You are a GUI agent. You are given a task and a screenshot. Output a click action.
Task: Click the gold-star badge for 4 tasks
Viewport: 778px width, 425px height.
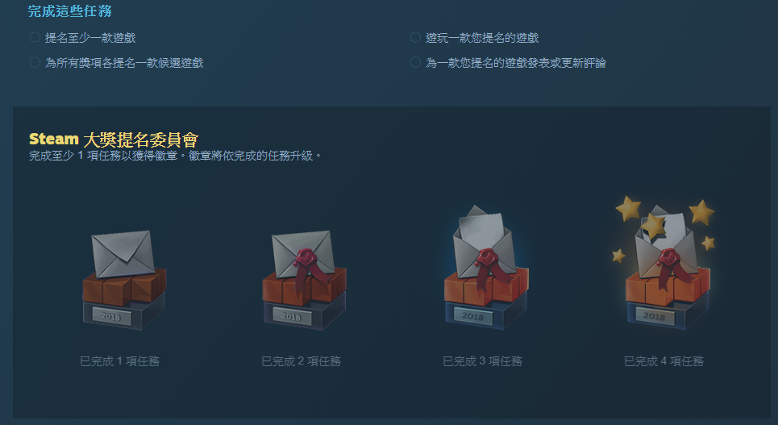click(x=665, y=265)
